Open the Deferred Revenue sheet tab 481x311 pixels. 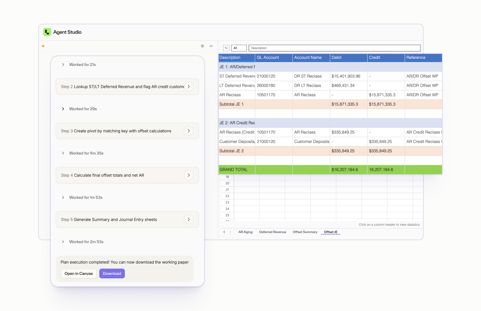point(273,232)
